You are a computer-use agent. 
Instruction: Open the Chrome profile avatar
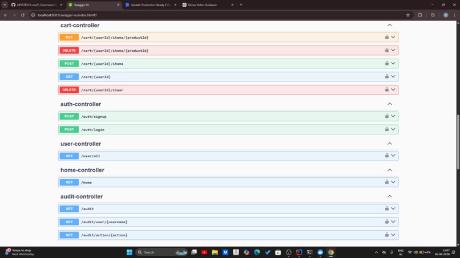click(x=446, y=15)
